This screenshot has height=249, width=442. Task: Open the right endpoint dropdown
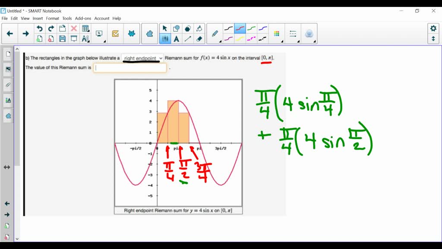tap(161, 58)
